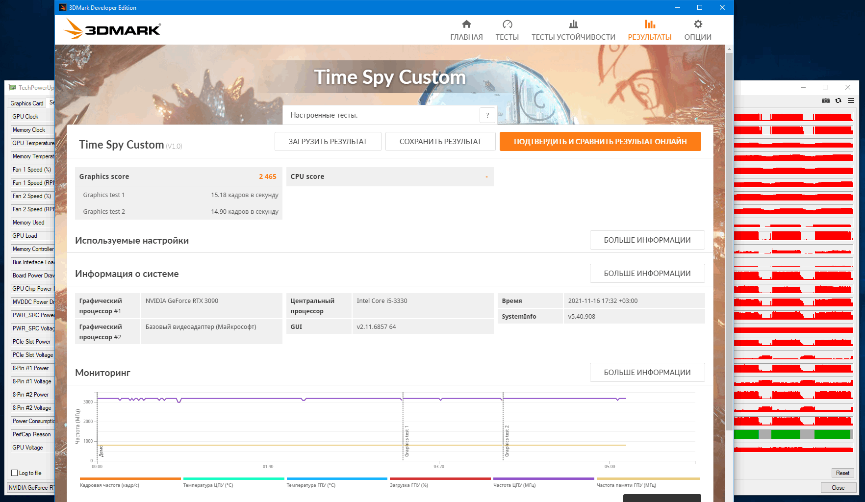Screen dimensions: 865x502
Task: Open GPU Voltage sensor in GPU-Z
Action: (x=32, y=448)
